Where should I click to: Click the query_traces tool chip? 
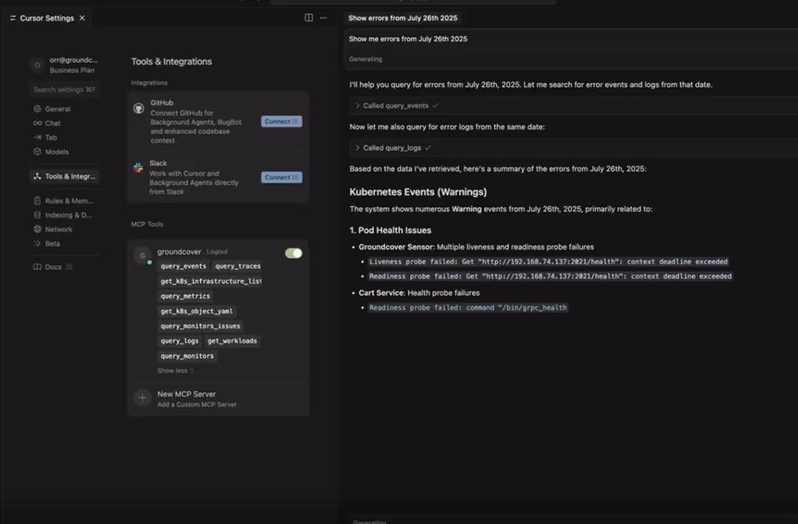coord(238,266)
